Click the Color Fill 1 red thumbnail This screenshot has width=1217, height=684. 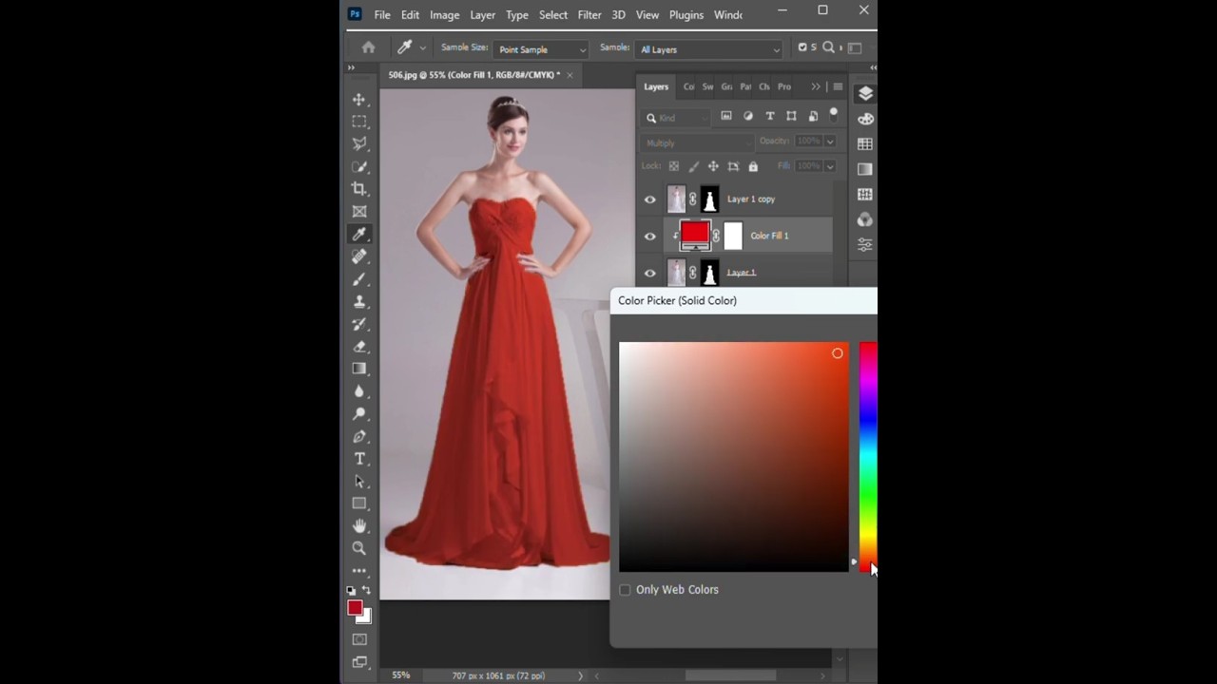695,235
